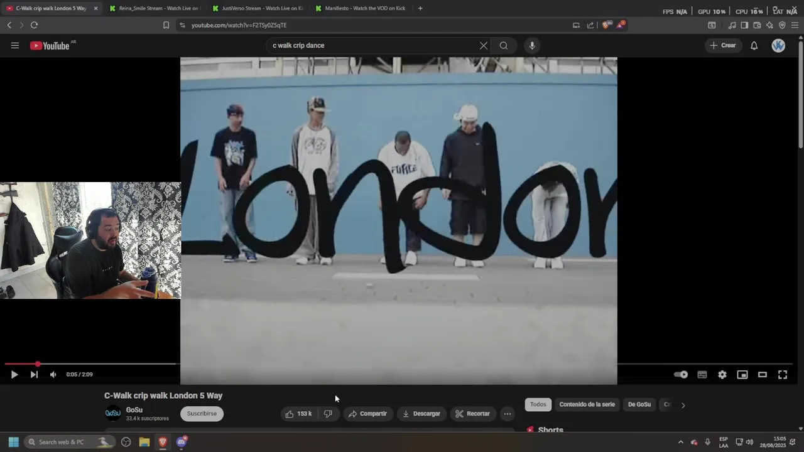The width and height of the screenshot is (804, 452).
Task: Dislike the video
Action: [x=328, y=414]
